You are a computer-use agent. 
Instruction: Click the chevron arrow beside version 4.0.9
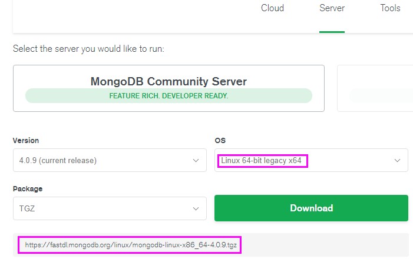coord(196,160)
